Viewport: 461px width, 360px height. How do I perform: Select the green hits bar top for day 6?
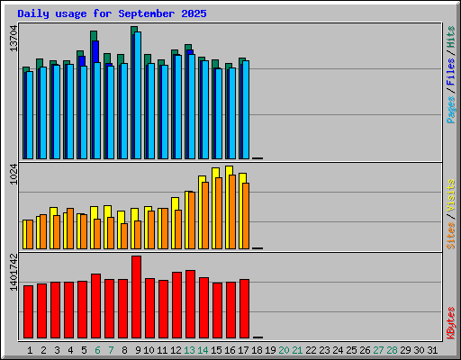pyautogui.click(x=94, y=35)
